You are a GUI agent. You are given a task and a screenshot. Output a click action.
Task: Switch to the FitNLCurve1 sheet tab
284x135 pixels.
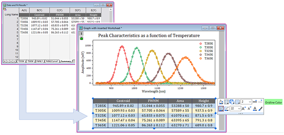tap(52, 61)
